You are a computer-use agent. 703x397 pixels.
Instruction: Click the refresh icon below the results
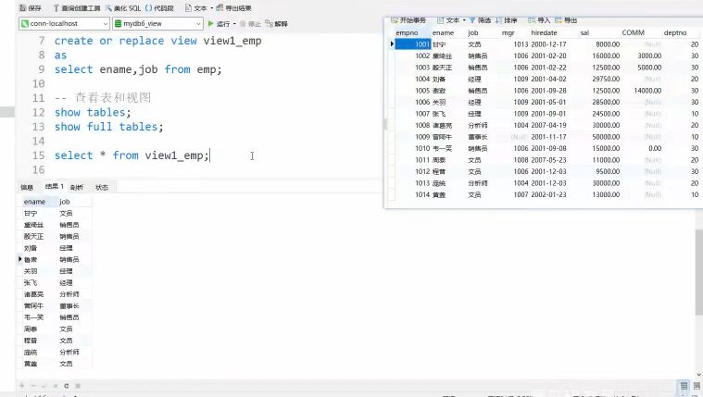(x=67, y=385)
